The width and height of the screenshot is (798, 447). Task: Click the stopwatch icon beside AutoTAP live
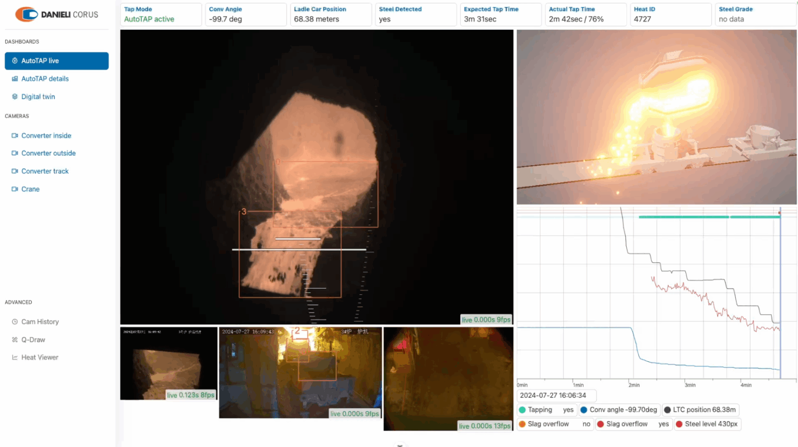(15, 61)
